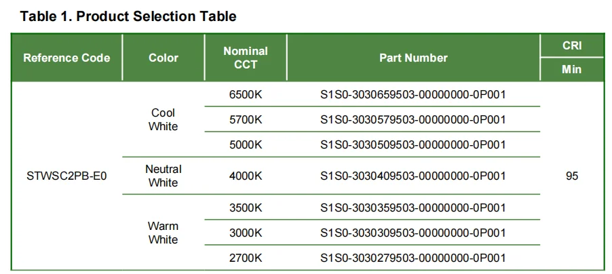Select the 6500K CCT cell
612x274 pixels.
point(246,95)
